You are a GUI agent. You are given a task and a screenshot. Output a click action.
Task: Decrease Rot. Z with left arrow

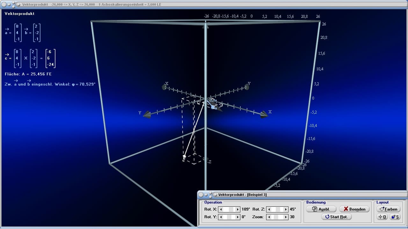coord(269,209)
